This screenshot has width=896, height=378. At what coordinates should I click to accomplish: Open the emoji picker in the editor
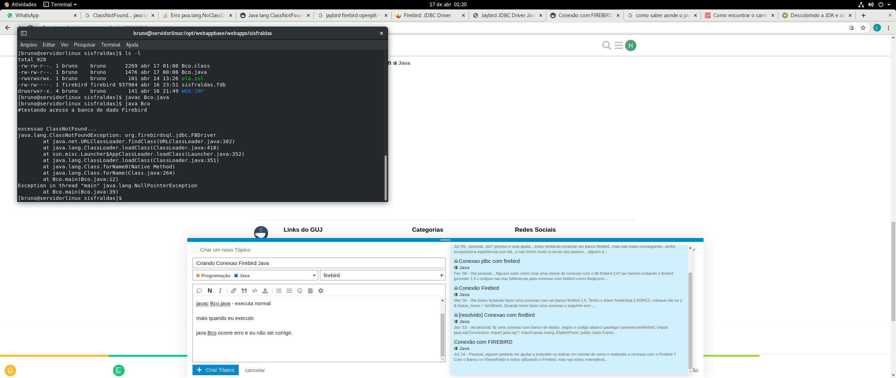(x=300, y=290)
